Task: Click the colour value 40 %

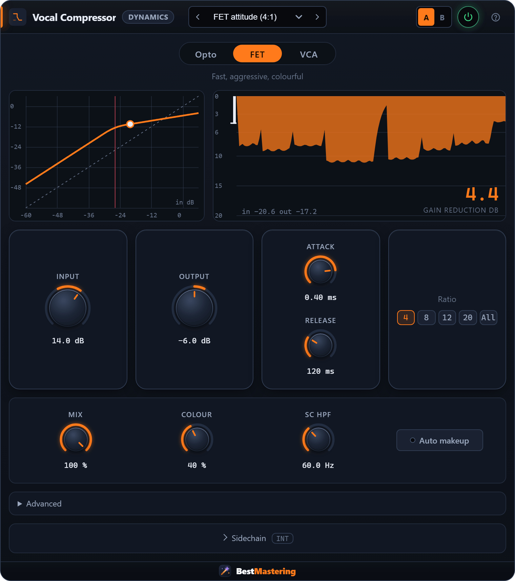Action: (x=197, y=465)
